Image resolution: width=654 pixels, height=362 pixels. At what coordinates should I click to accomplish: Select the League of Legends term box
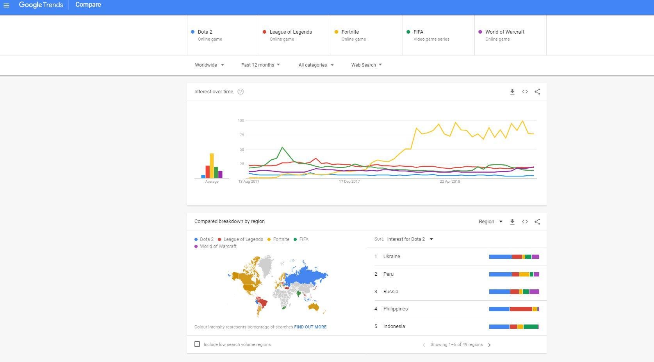[x=294, y=35]
